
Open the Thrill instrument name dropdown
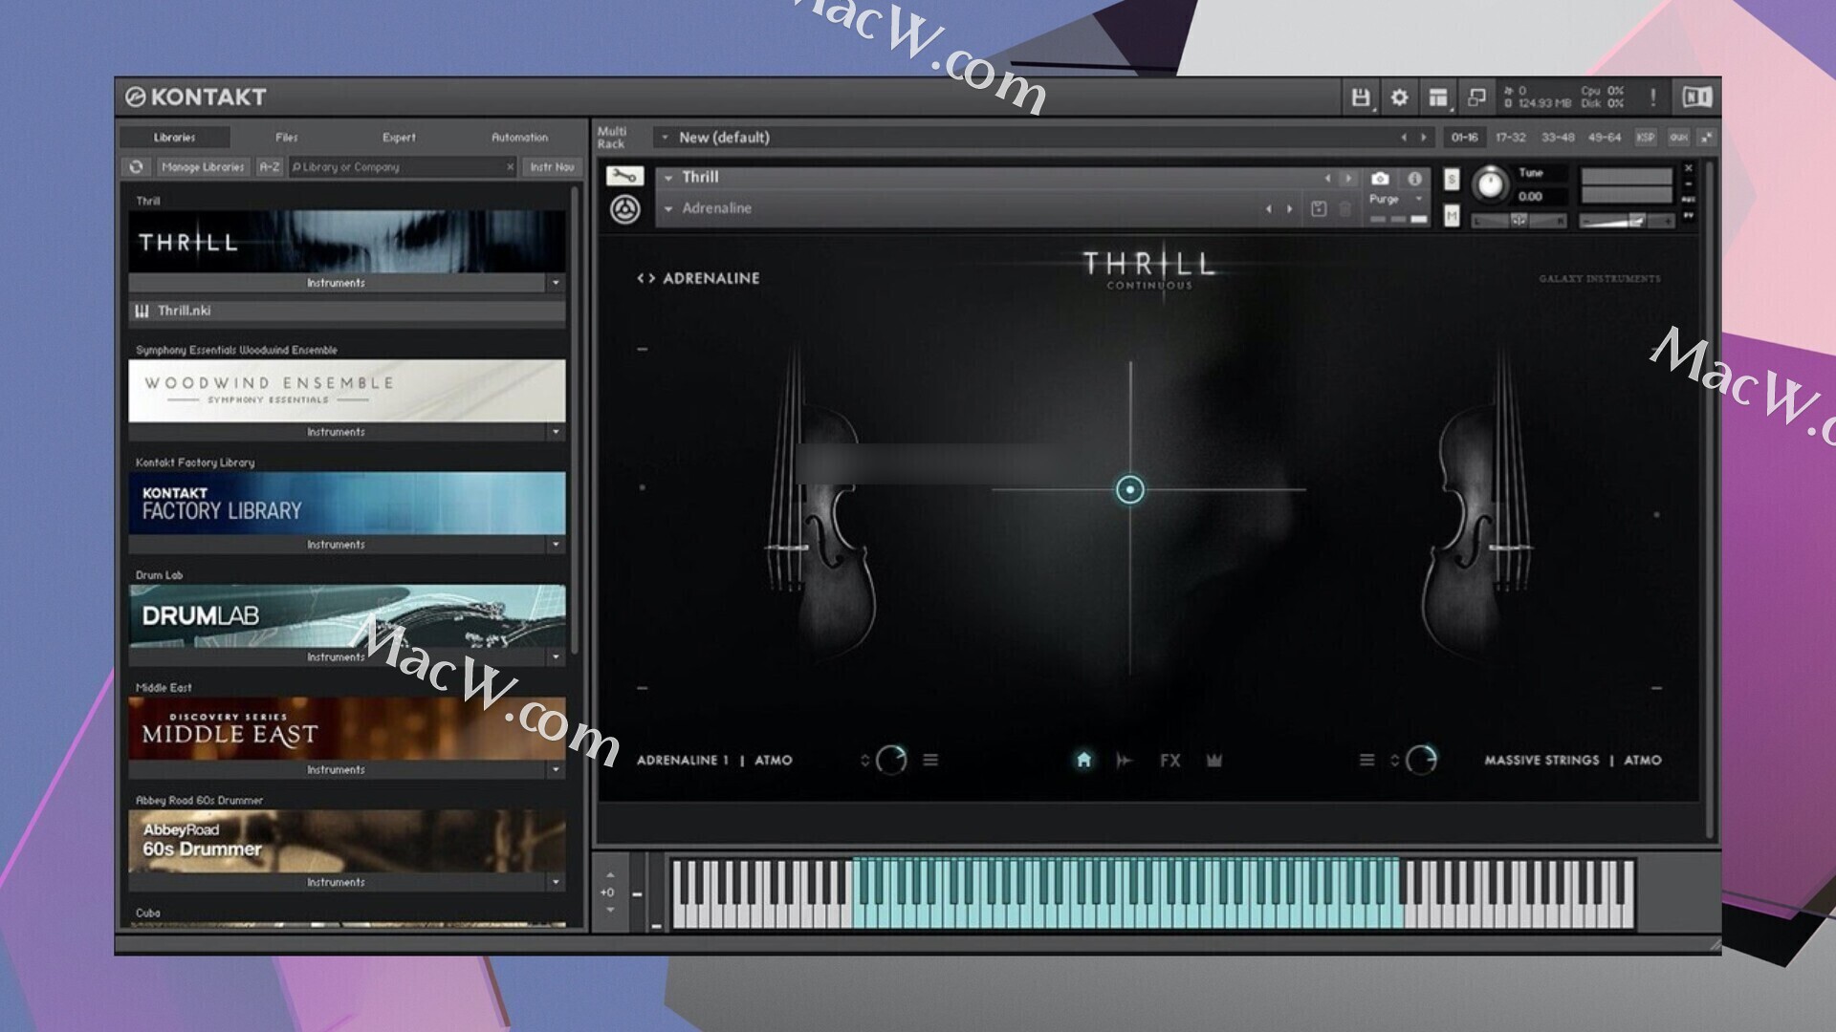[668, 178]
